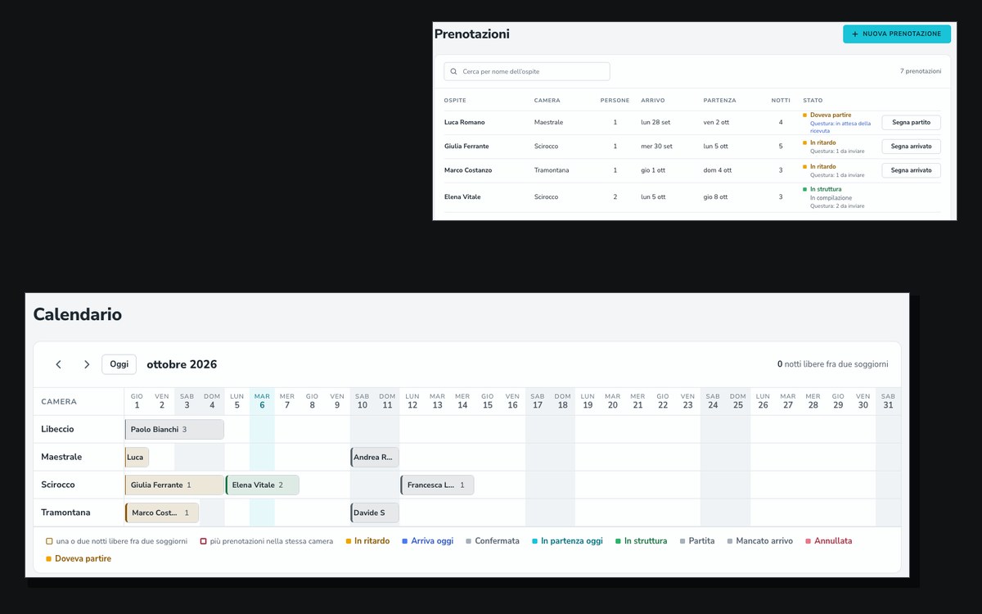Click Partita legend entry
This screenshot has height=614, width=982.
tap(697, 541)
